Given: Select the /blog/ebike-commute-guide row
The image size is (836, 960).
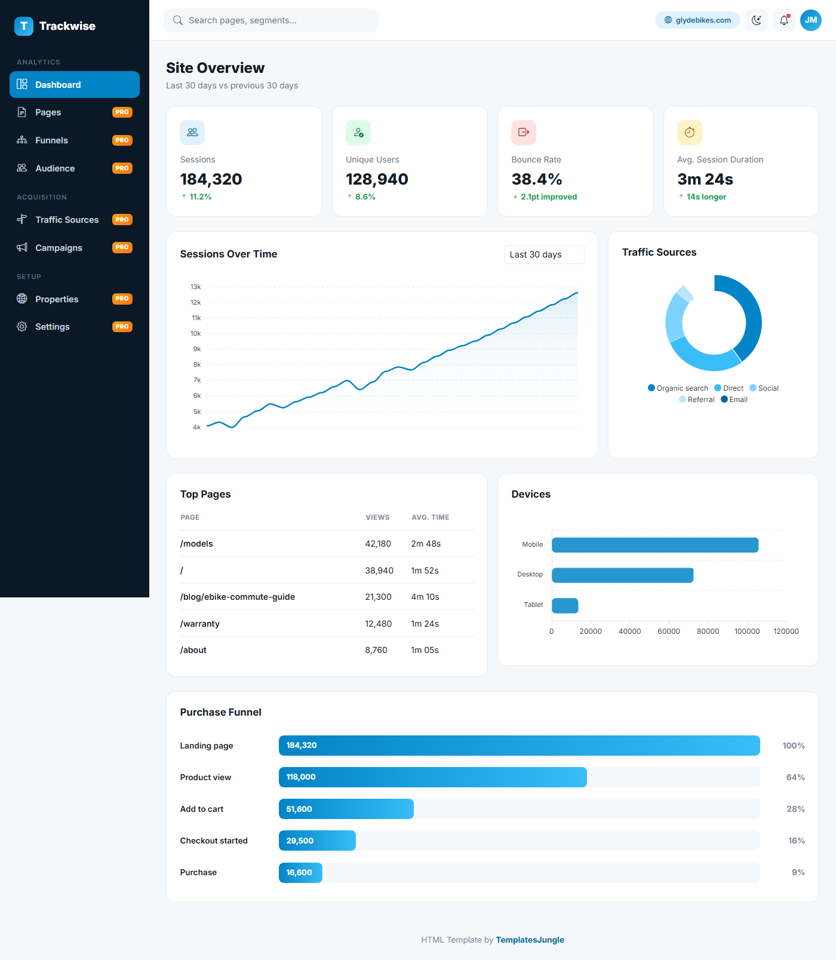Looking at the screenshot, I should (327, 597).
